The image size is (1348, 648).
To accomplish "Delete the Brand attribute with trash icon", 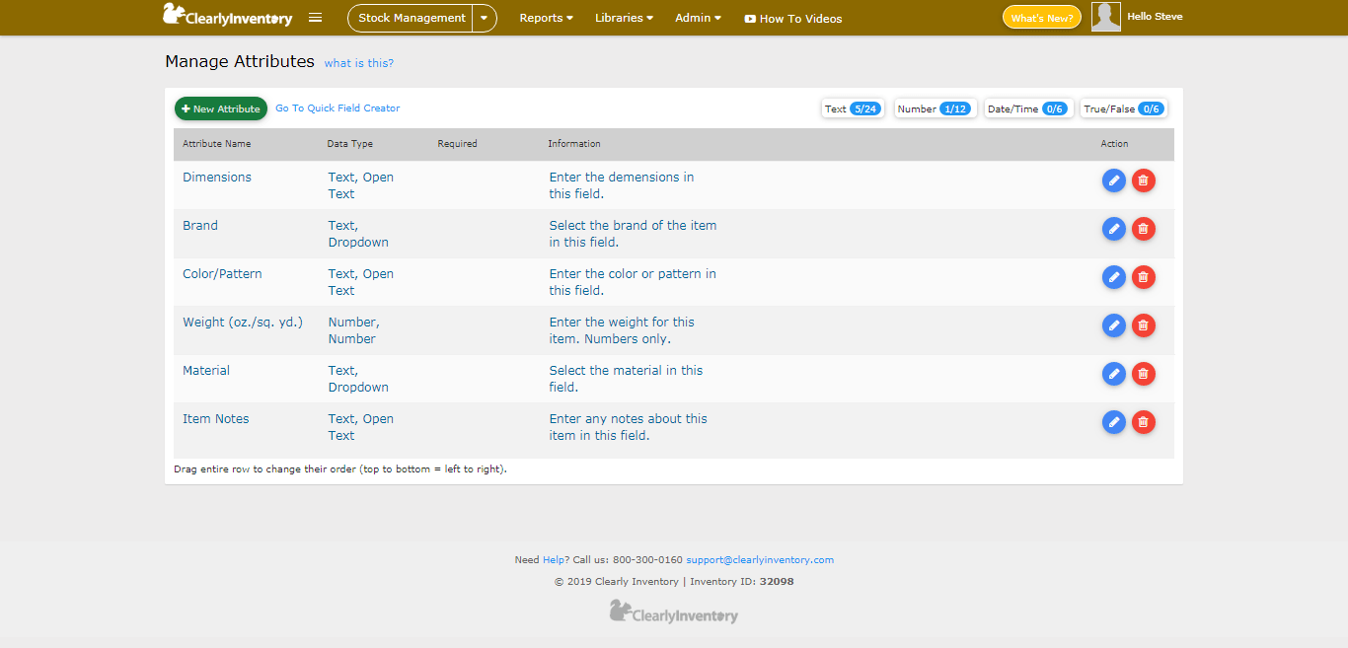I will (1143, 229).
